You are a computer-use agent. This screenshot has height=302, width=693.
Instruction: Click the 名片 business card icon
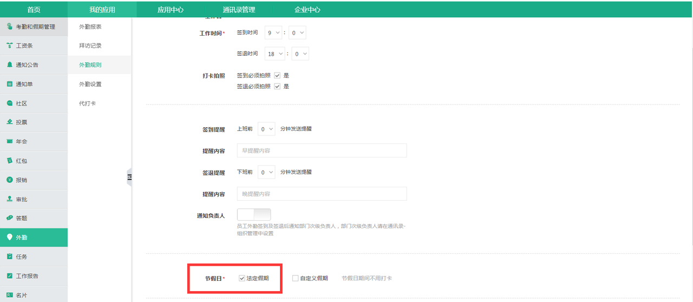click(10, 295)
